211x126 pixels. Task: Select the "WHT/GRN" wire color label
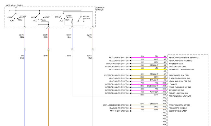pos(21,36)
